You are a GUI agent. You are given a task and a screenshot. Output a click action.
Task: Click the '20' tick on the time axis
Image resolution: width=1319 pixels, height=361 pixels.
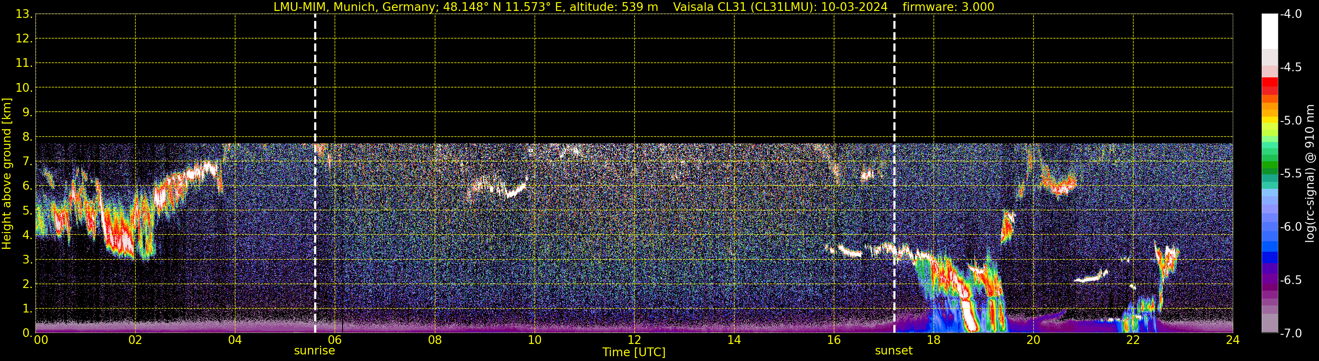point(1033,340)
